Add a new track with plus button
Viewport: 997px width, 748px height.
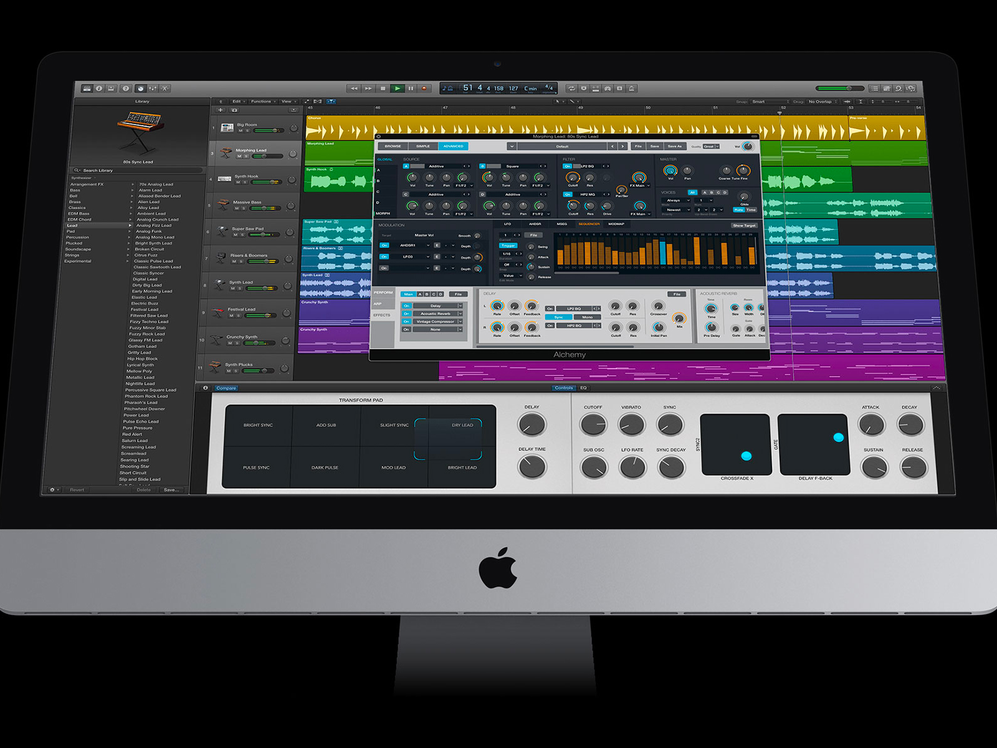tap(220, 110)
